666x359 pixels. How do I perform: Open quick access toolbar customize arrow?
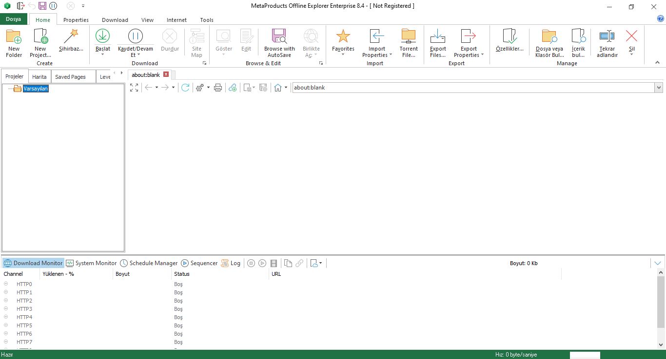tap(83, 6)
